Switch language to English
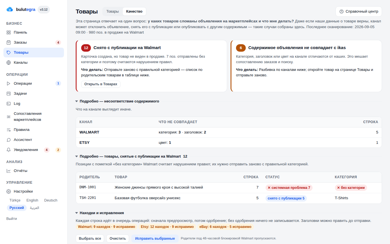390x244 pixels. (32, 200)
